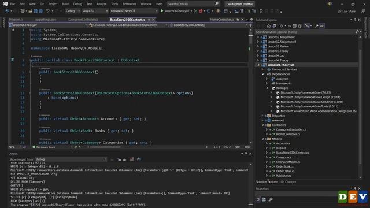Expand Lesson02.Assignment project node
Screen dimensions: 370x208
[258, 37]
